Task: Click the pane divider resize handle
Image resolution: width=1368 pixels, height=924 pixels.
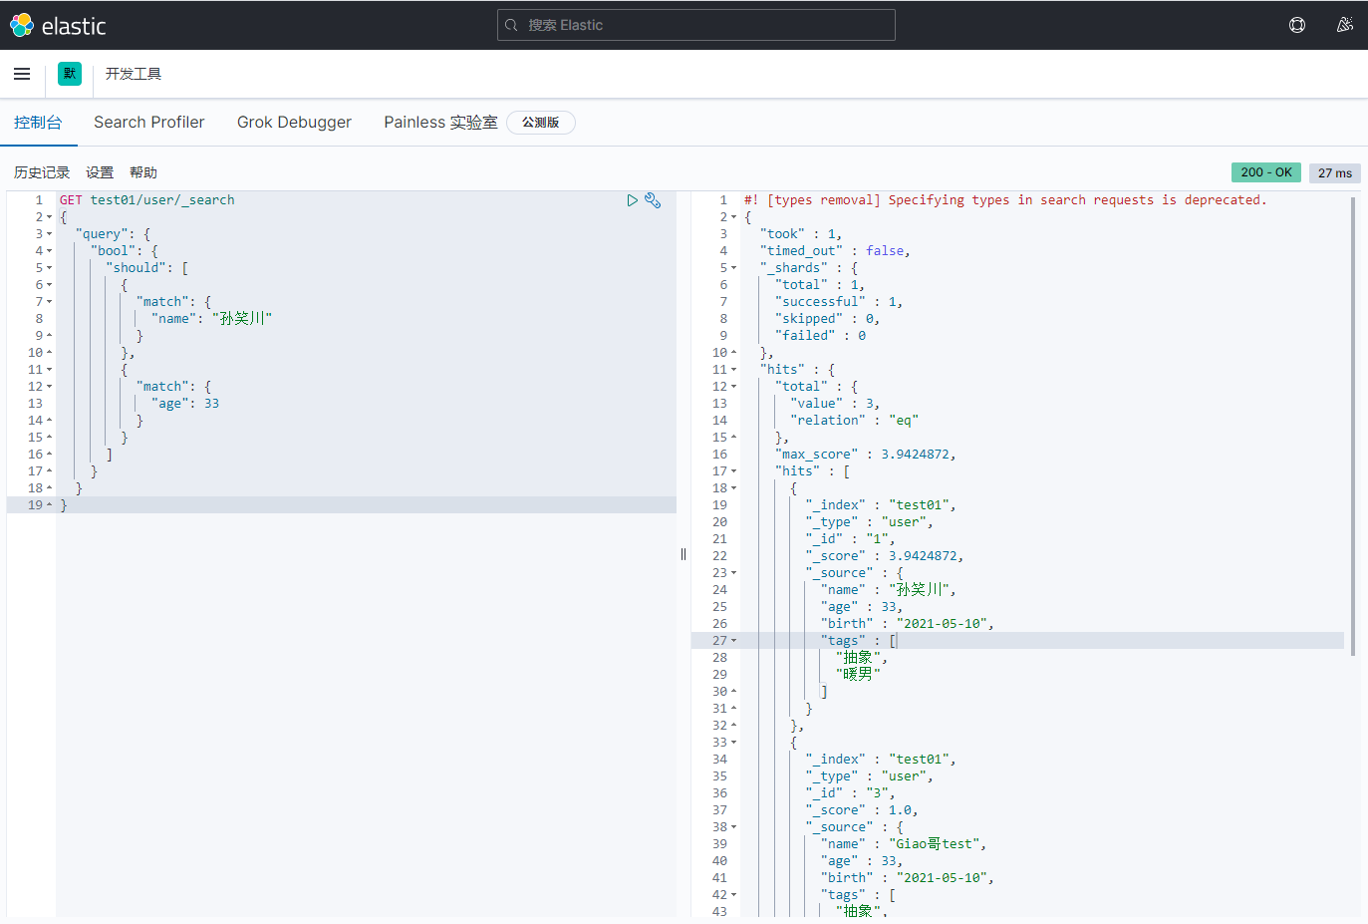Action: point(684,554)
